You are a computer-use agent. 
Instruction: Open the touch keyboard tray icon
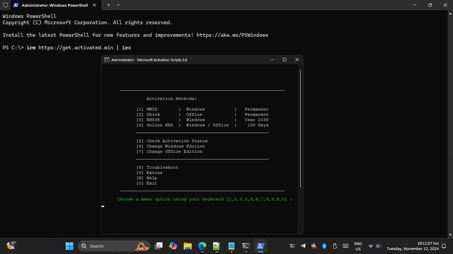coord(345,246)
